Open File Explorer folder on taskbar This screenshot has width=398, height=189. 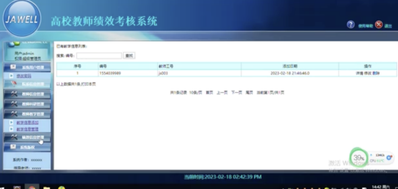pyautogui.click(x=47, y=188)
